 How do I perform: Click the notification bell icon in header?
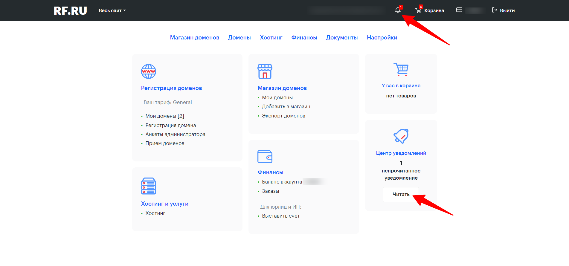[397, 10]
